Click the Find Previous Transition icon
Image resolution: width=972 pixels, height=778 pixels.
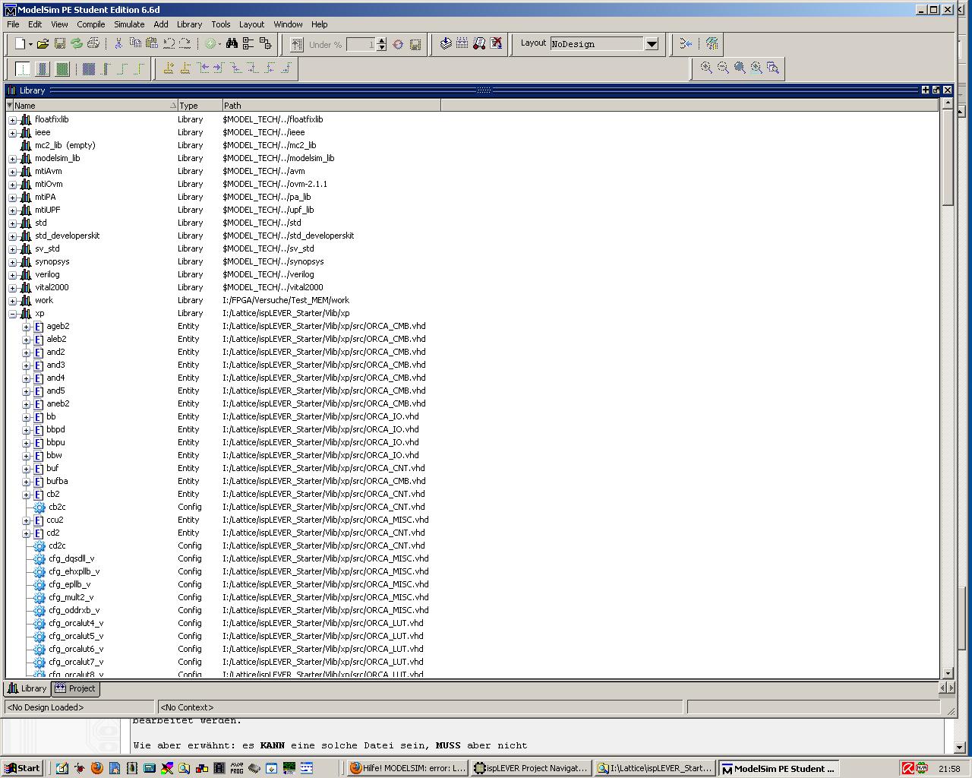(x=203, y=68)
